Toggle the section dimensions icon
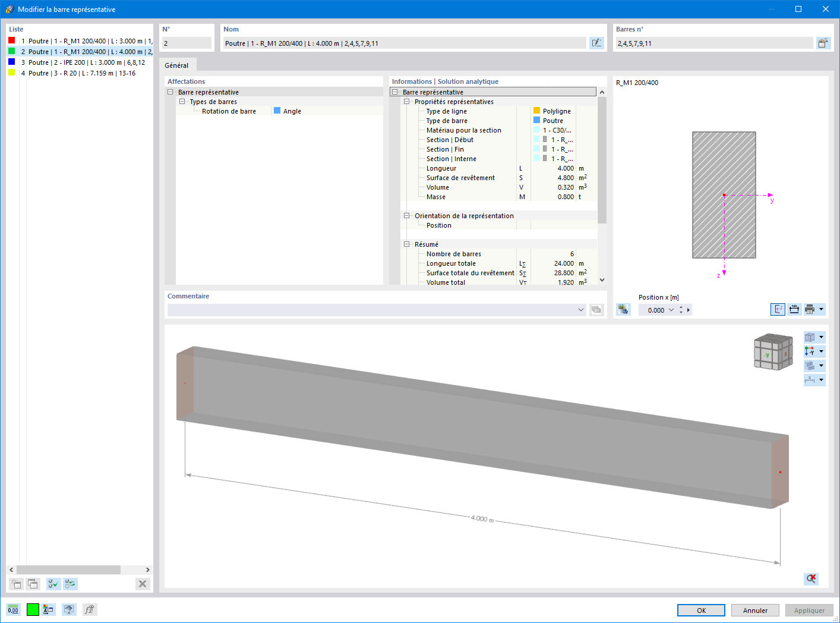 pyautogui.click(x=794, y=309)
